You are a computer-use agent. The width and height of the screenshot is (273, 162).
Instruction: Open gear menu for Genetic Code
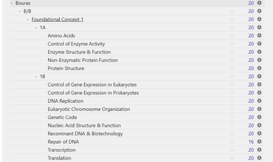[x=259, y=117]
